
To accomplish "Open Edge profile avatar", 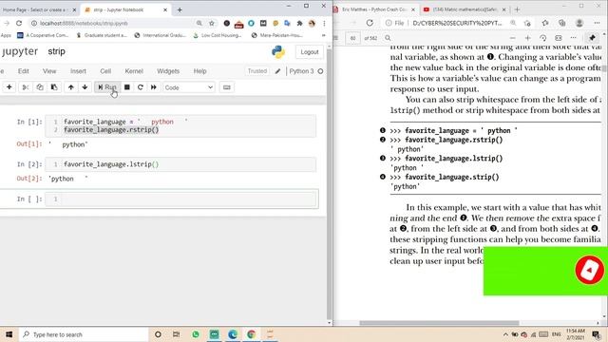I will (579, 23).
